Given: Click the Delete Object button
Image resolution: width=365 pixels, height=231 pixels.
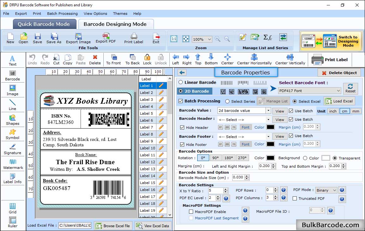Looking at the screenshot, I should [x=339, y=73].
